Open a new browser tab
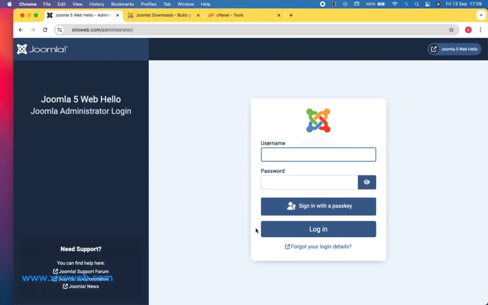488x305 pixels. (x=291, y=15)
